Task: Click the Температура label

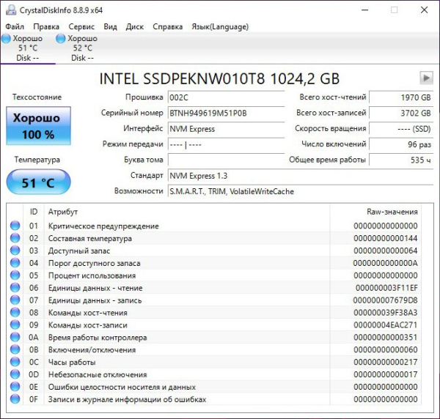Action: tap(37, 160)
